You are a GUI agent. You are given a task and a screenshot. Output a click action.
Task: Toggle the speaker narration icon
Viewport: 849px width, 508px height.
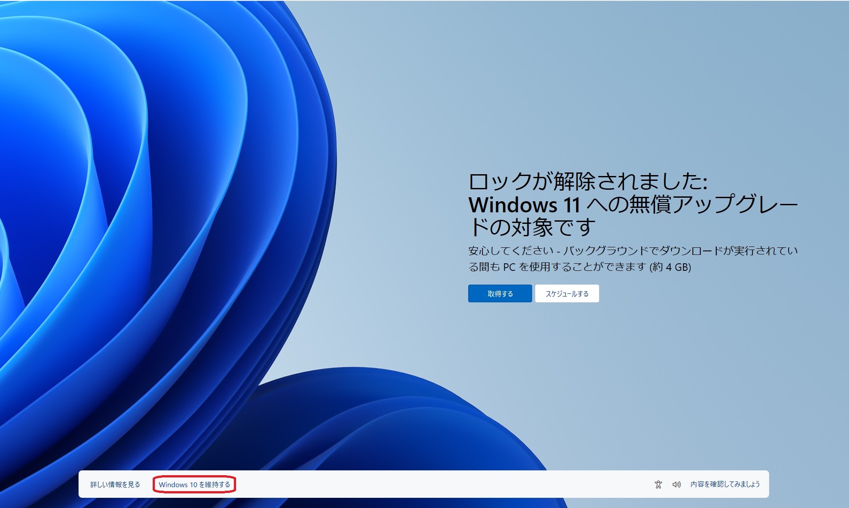point(676,485)
